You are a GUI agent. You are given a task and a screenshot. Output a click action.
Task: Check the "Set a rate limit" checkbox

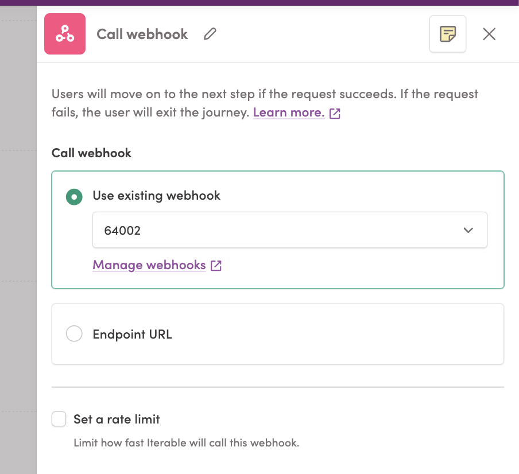59,419
